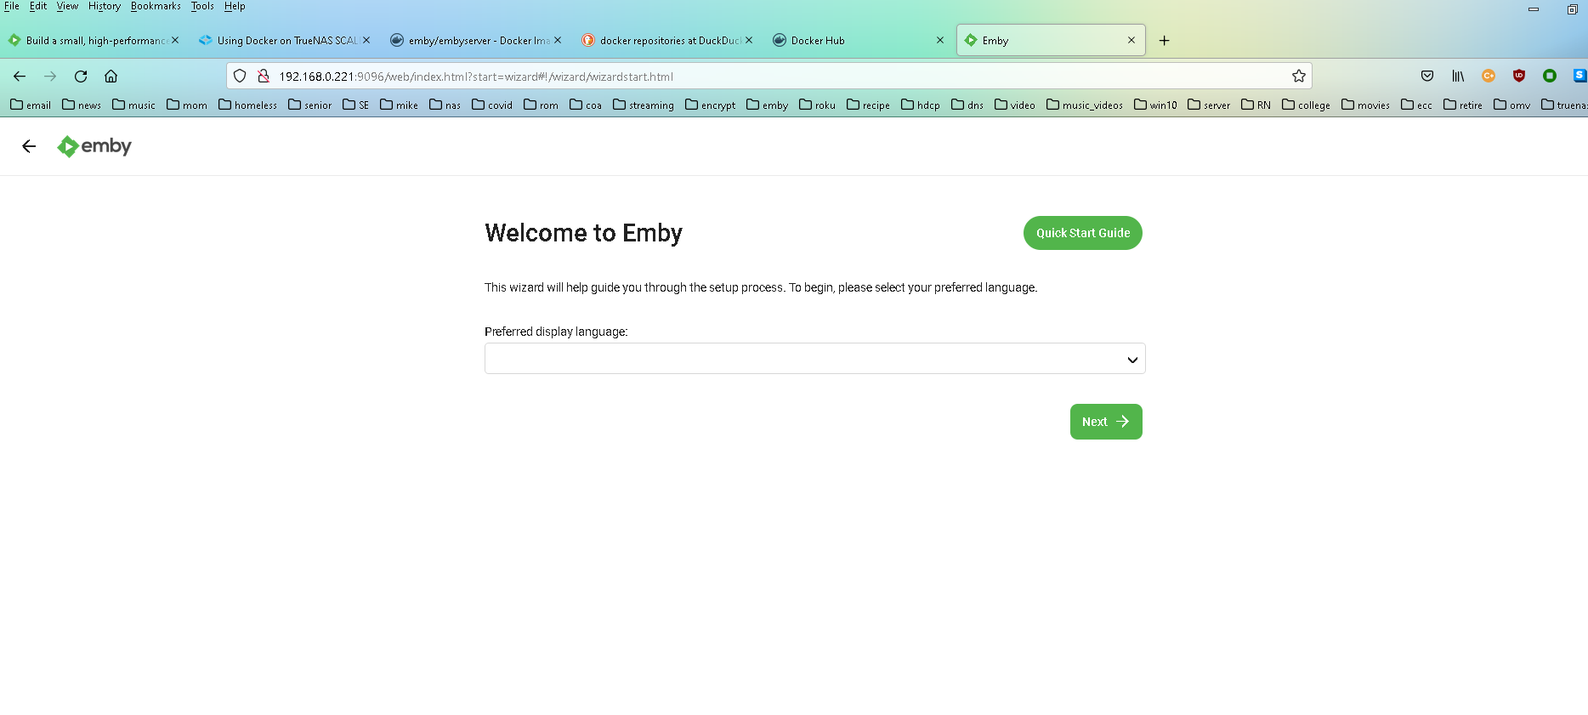Close the Using Docker on TrueNAS tab
Screen dimensions: 1588x715
pos(366,40)
